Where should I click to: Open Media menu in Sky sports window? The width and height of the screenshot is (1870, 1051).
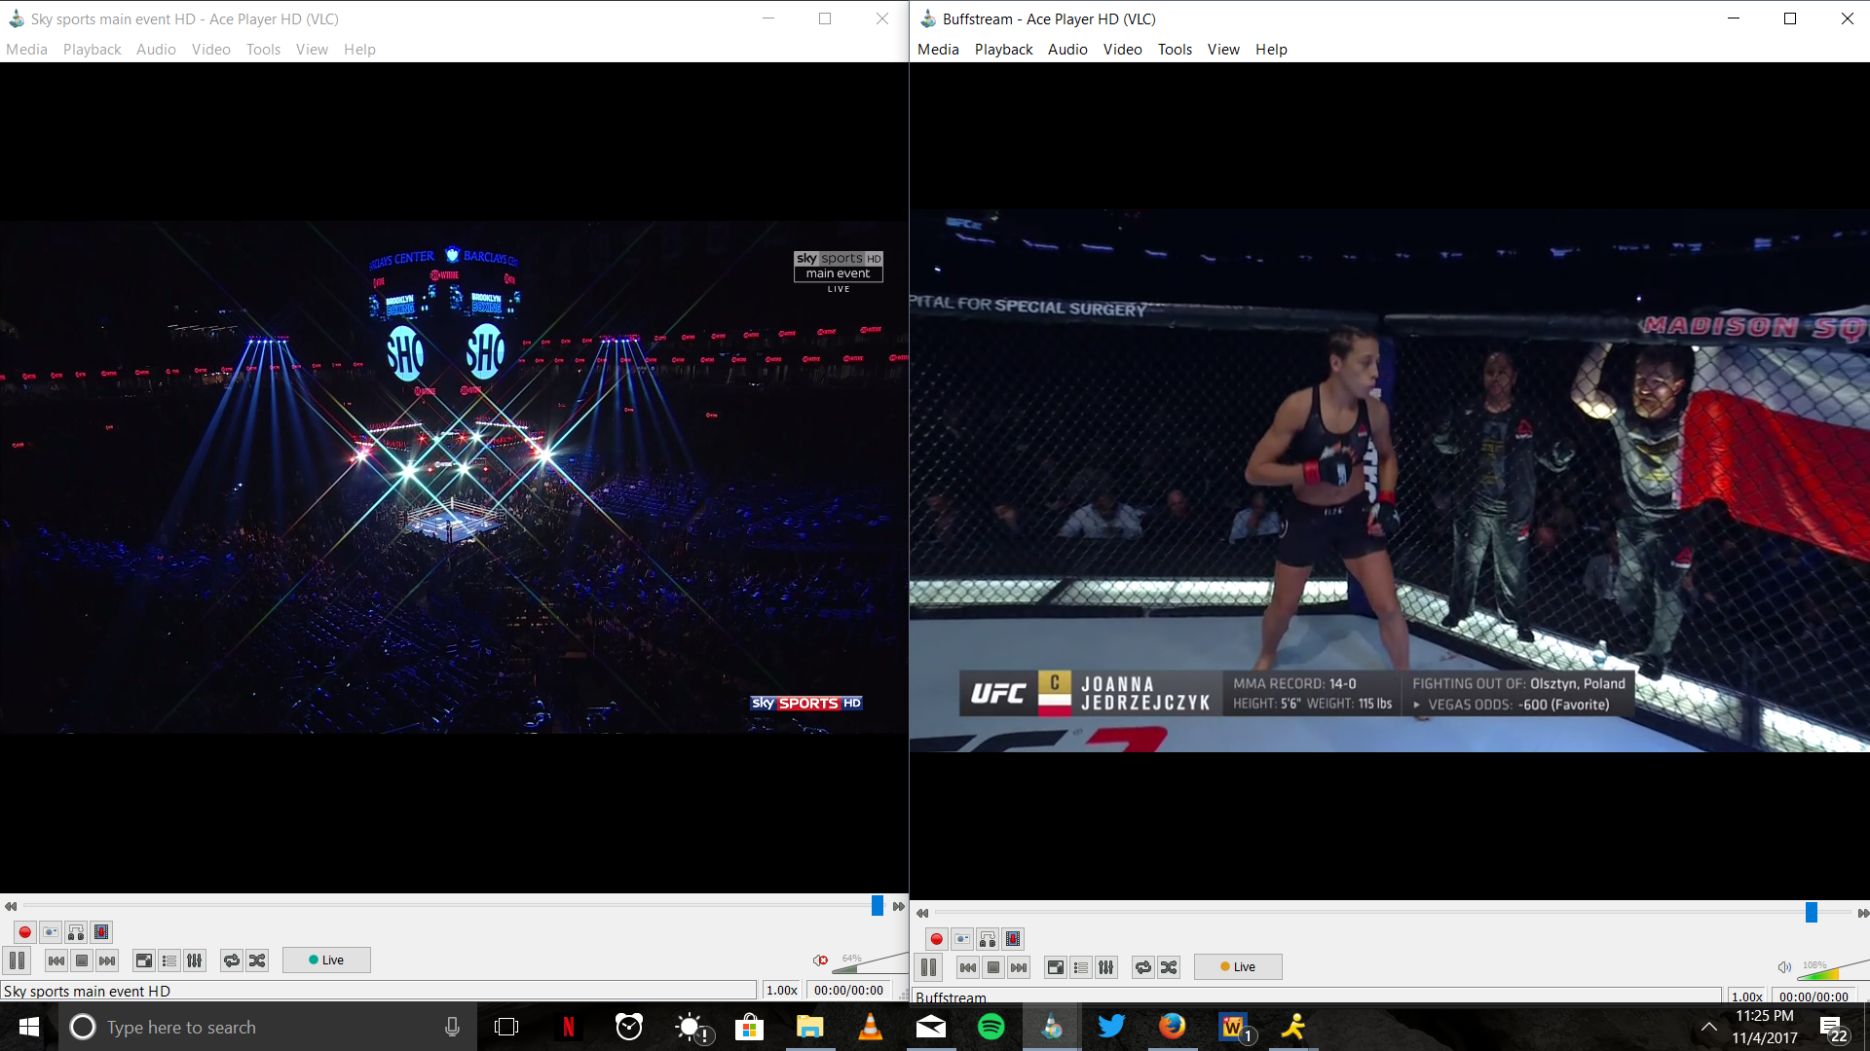click(26, 50)
